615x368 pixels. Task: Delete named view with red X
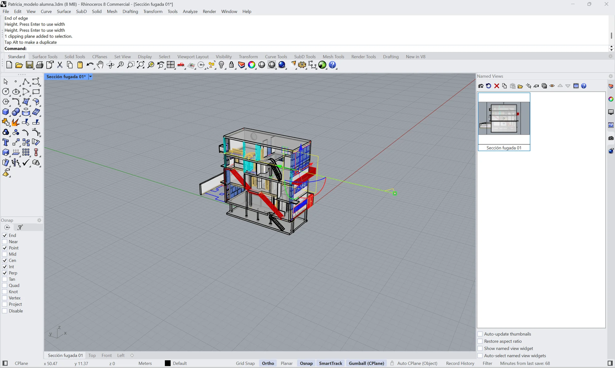point(497,86)
